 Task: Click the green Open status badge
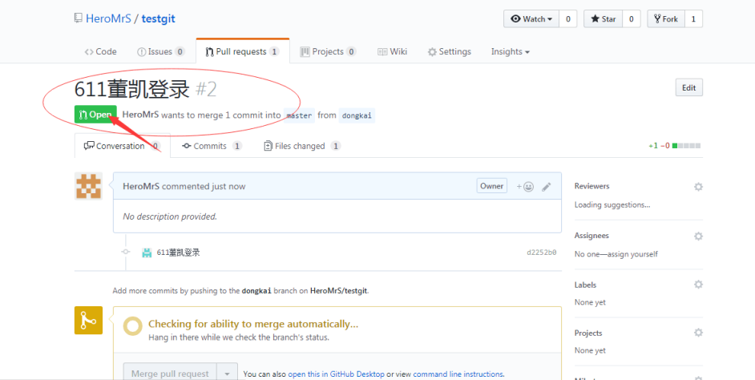[x=95, y=115]
